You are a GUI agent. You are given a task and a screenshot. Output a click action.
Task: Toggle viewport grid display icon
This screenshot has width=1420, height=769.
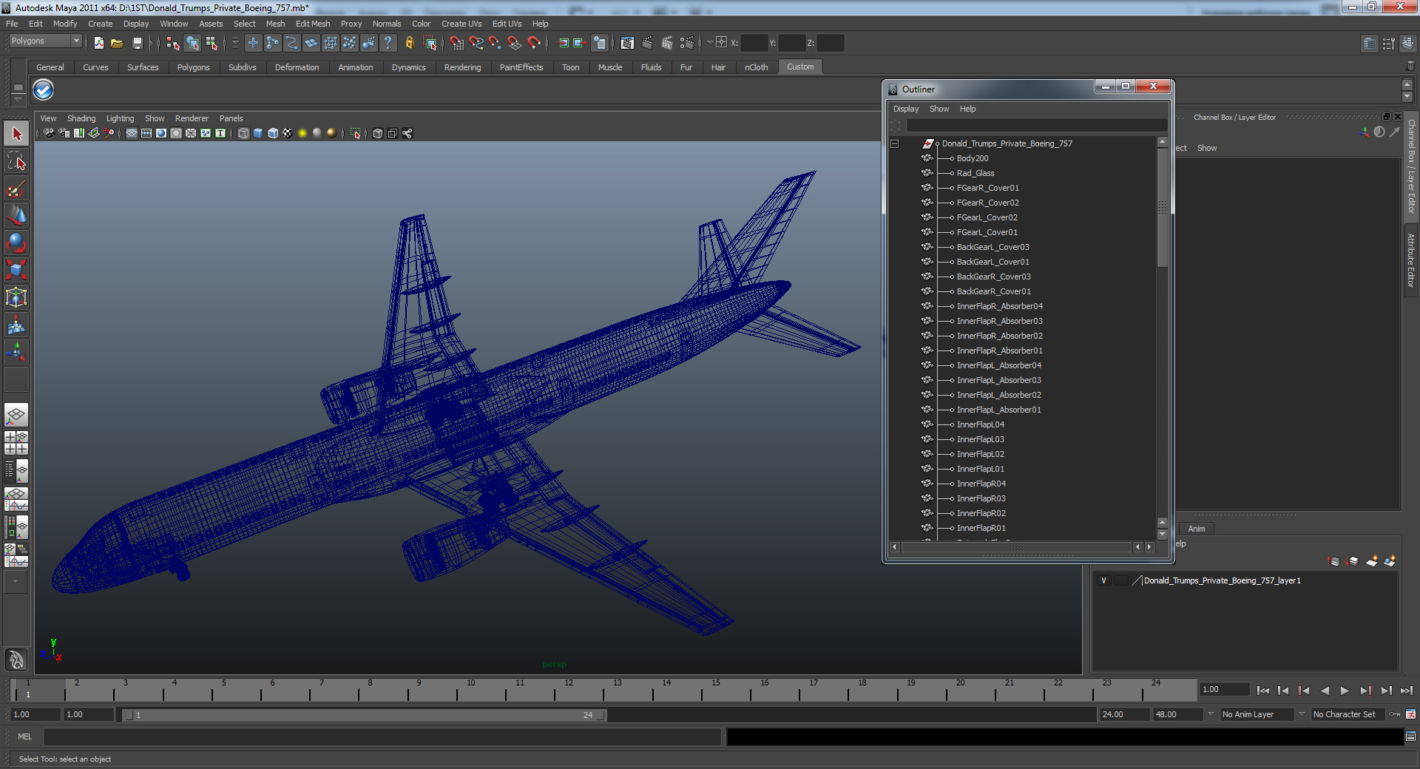tap(132, 133)
